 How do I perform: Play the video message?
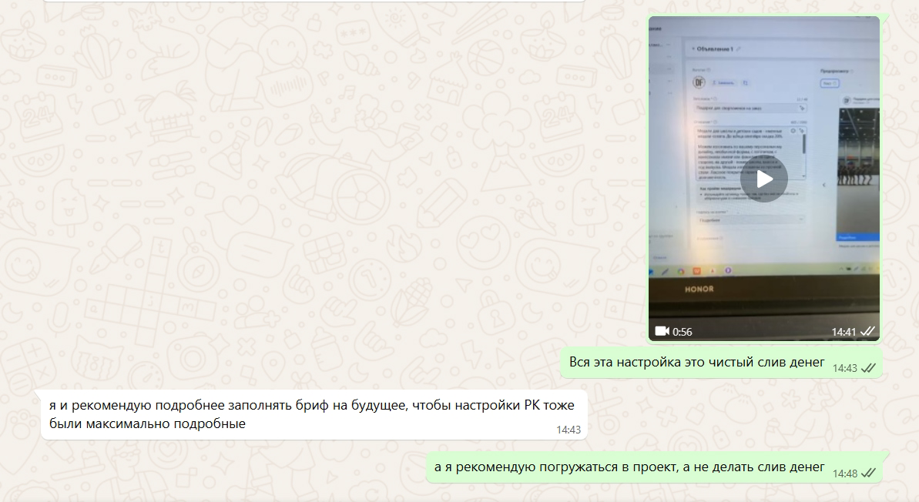click(x=763, y=179)
